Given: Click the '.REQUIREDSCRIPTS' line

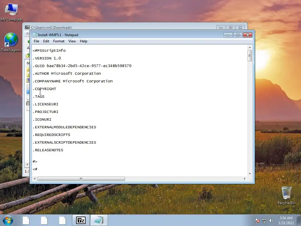Looking at the screenshot, I should (51, 135).
